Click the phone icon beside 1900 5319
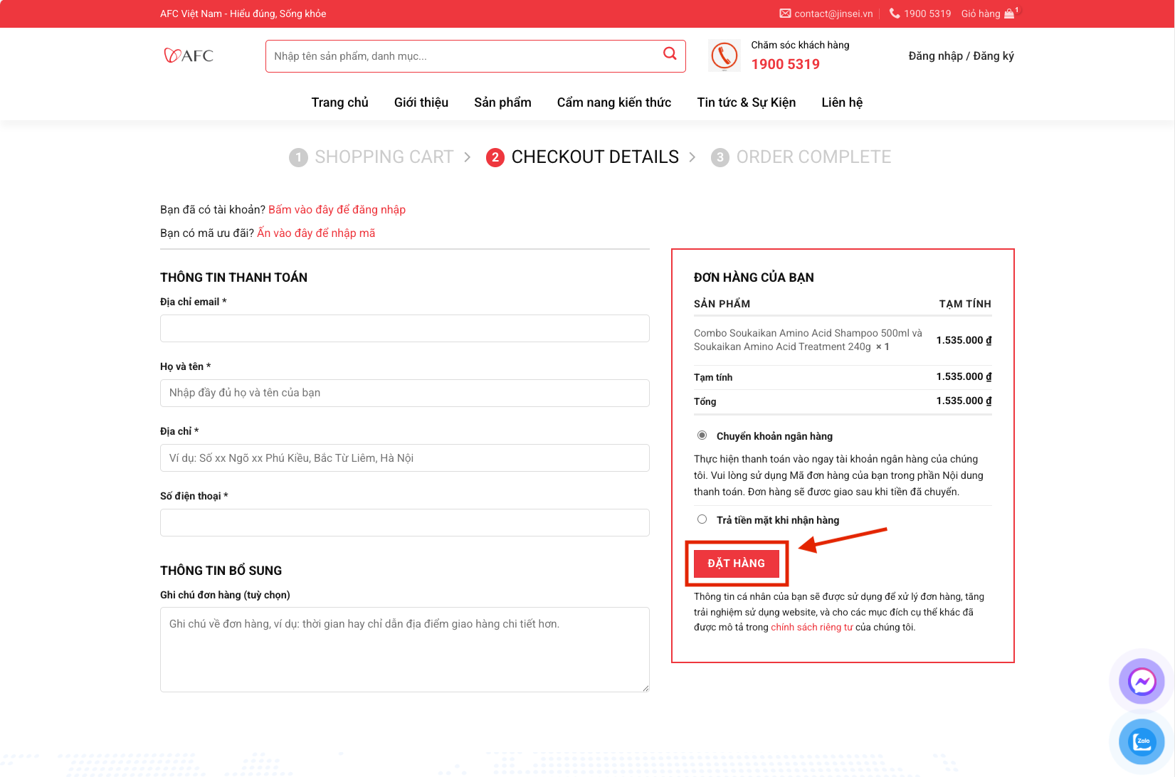1175x777 pixels. [895, 14]
